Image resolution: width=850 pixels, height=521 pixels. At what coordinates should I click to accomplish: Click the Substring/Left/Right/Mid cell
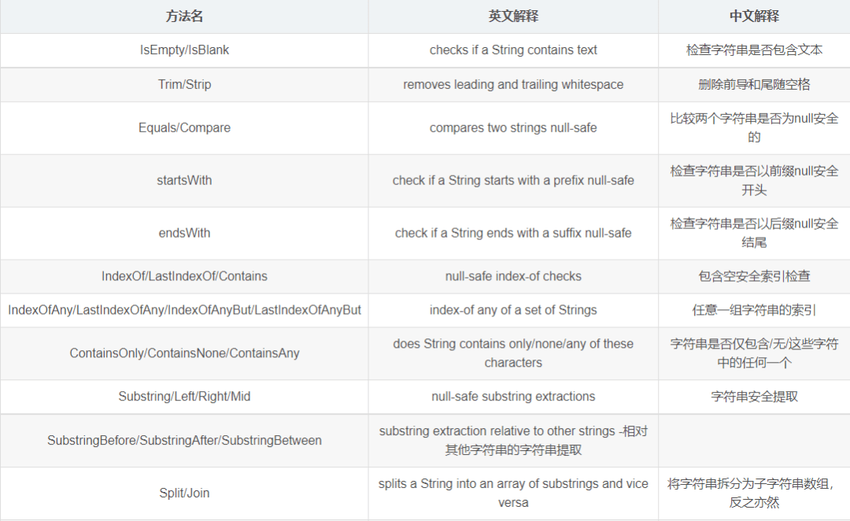coord(184,397)
